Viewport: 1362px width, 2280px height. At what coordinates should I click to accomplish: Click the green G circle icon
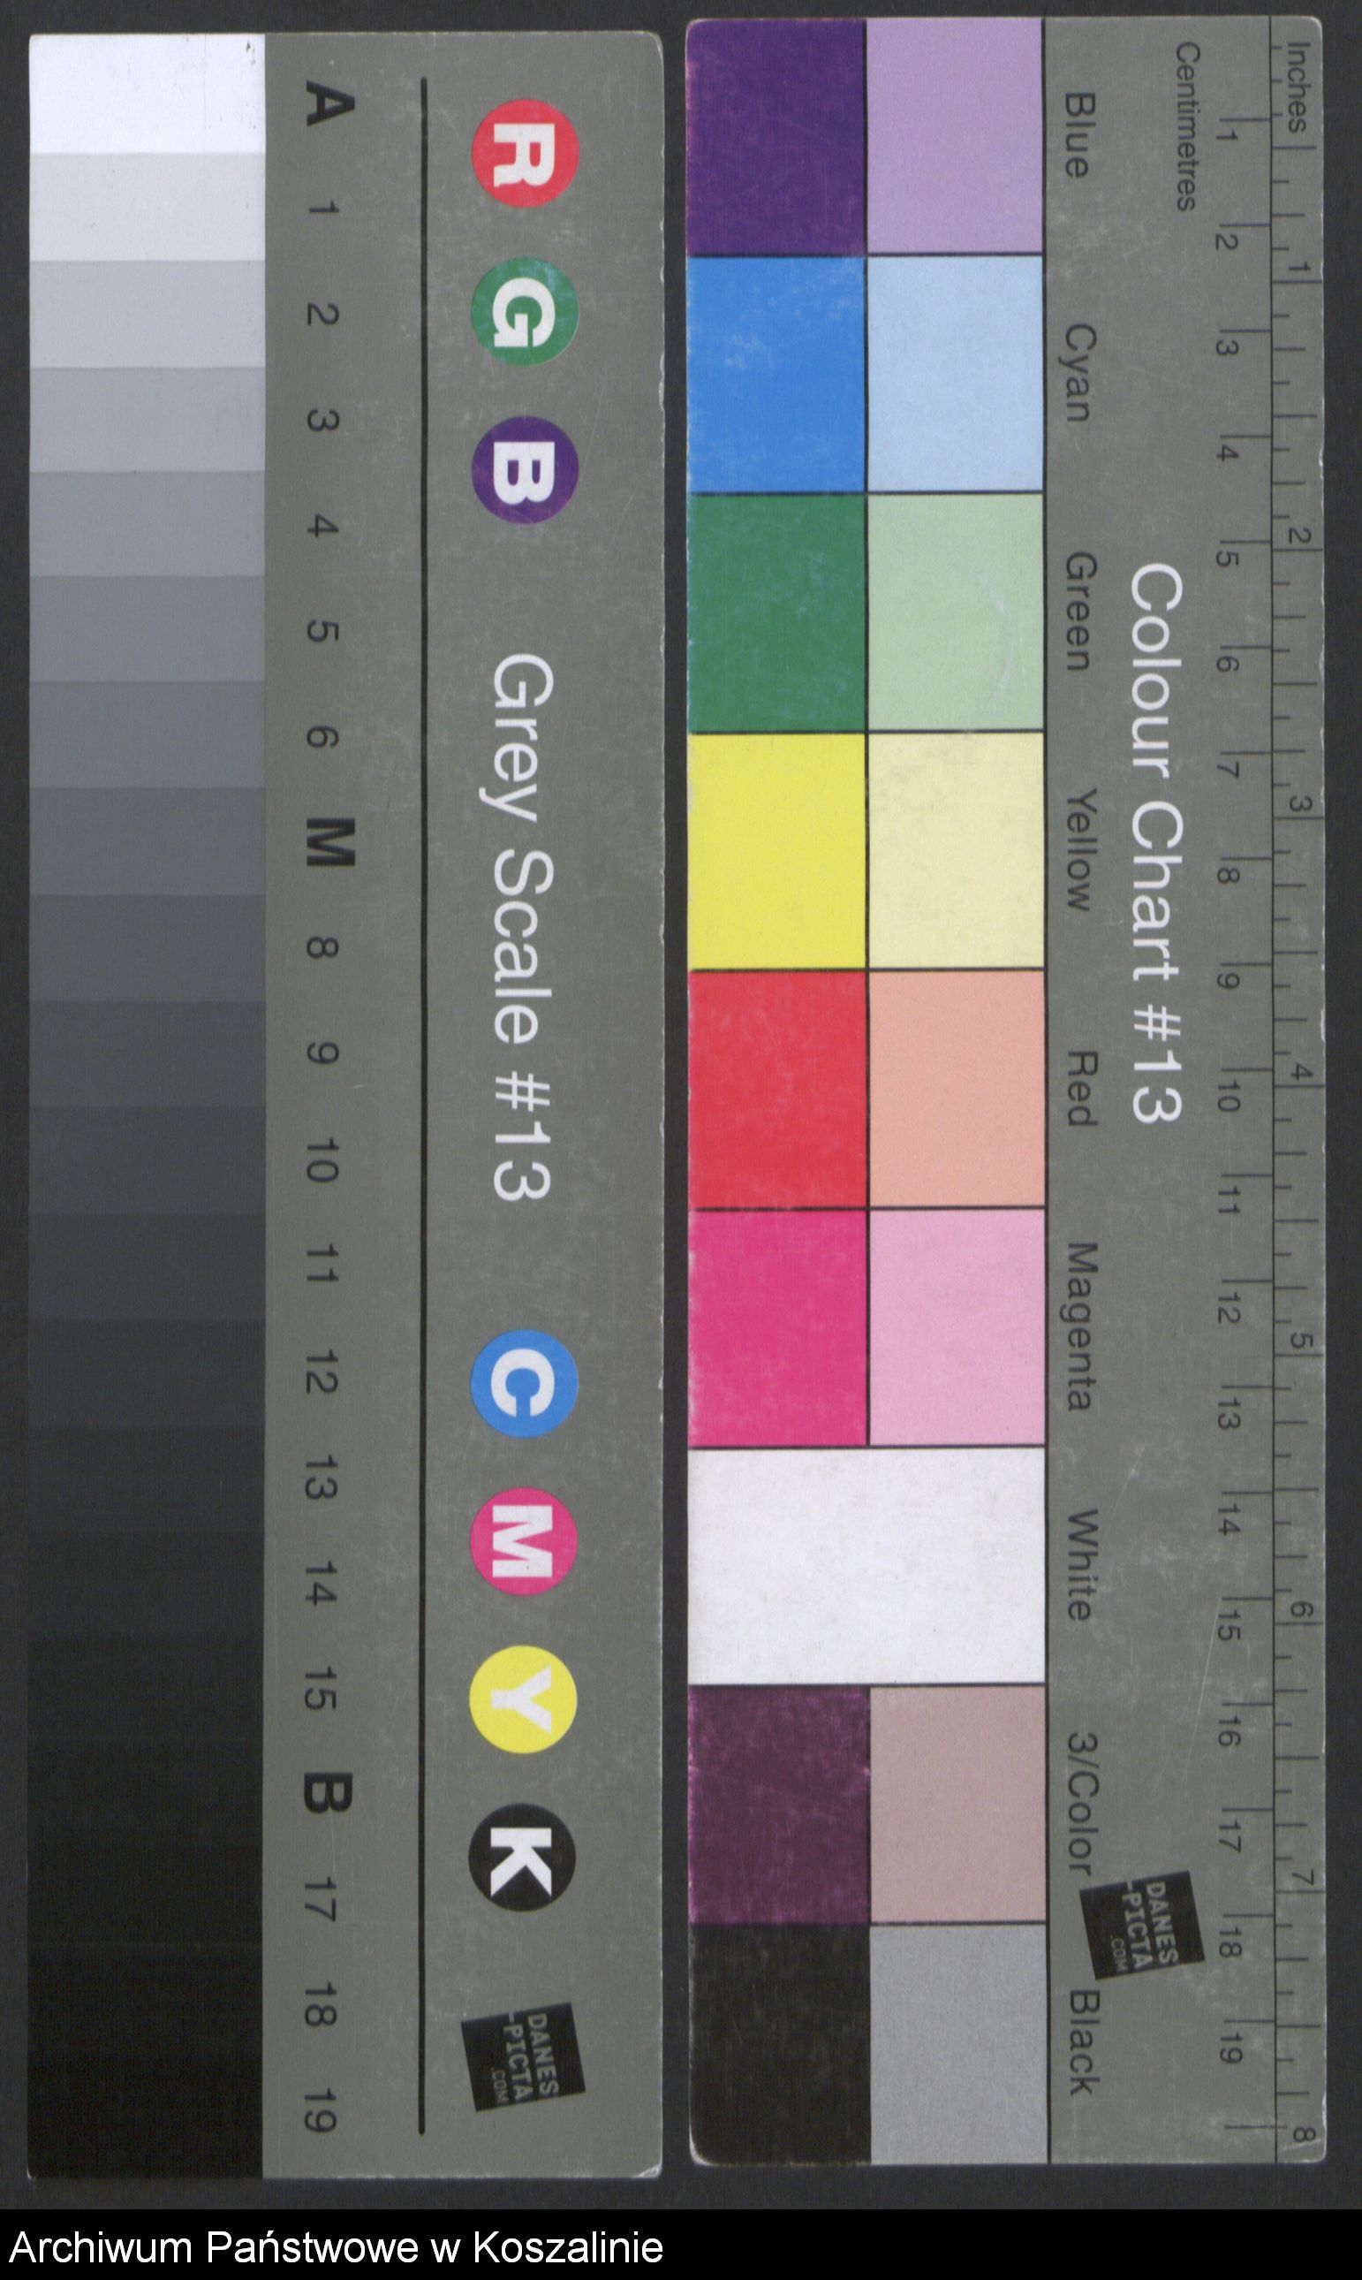pyautogui.click(x=525, y=311)
